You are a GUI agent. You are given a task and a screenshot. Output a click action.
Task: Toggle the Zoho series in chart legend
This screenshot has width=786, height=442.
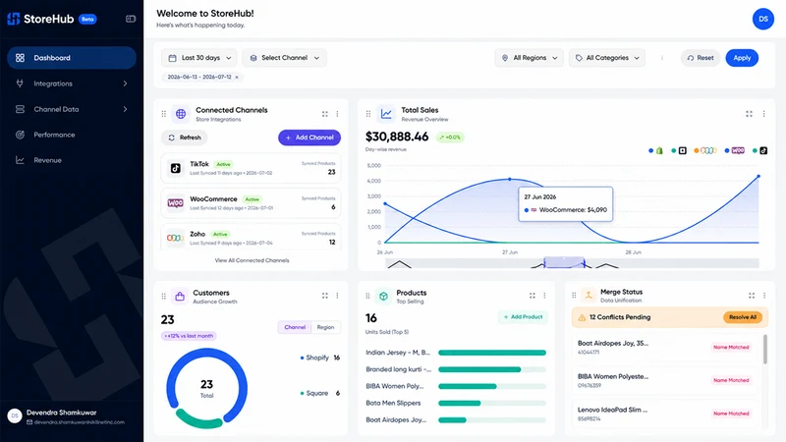tap(705, 150)
